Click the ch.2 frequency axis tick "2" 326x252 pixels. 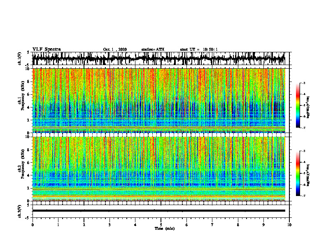(x=29, y=188)
